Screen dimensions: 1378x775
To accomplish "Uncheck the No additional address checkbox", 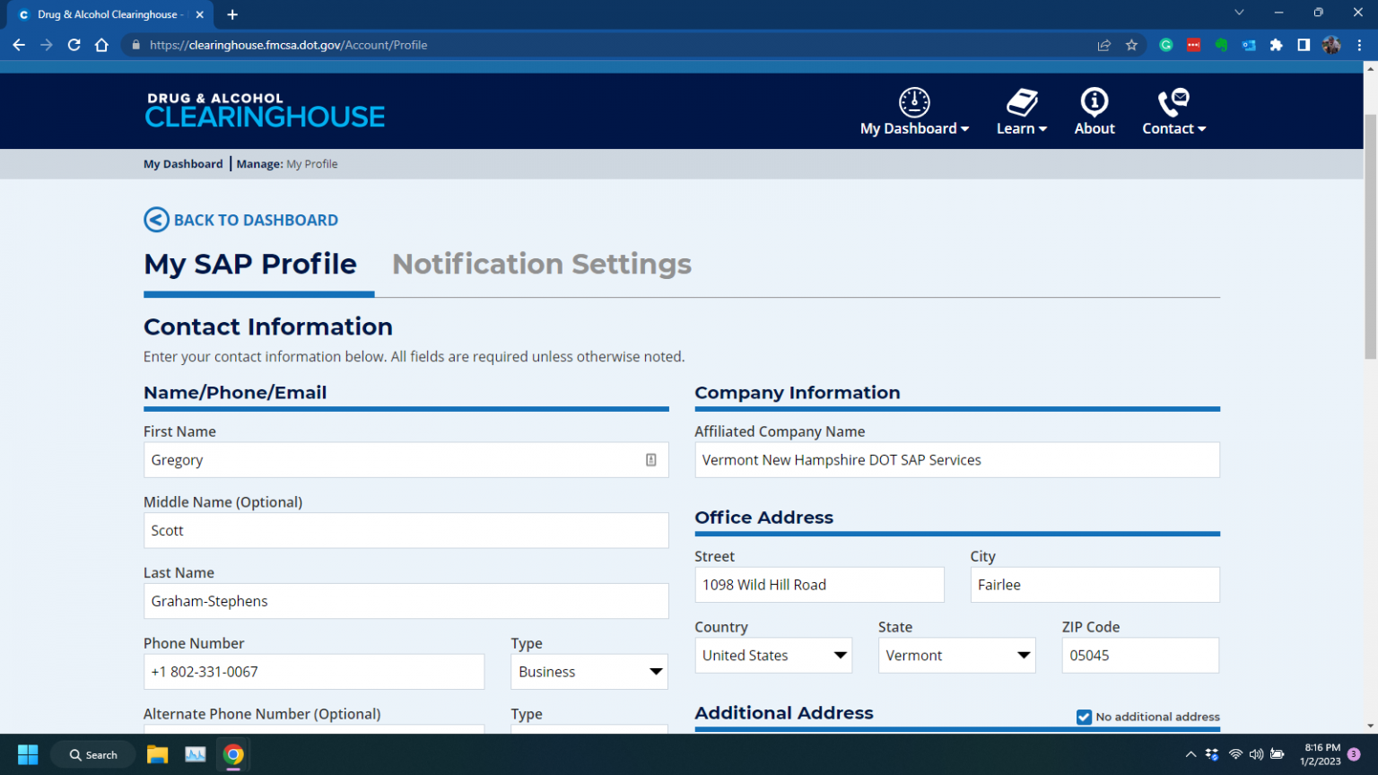I will pyautogui.click(x=1084, y=717).
